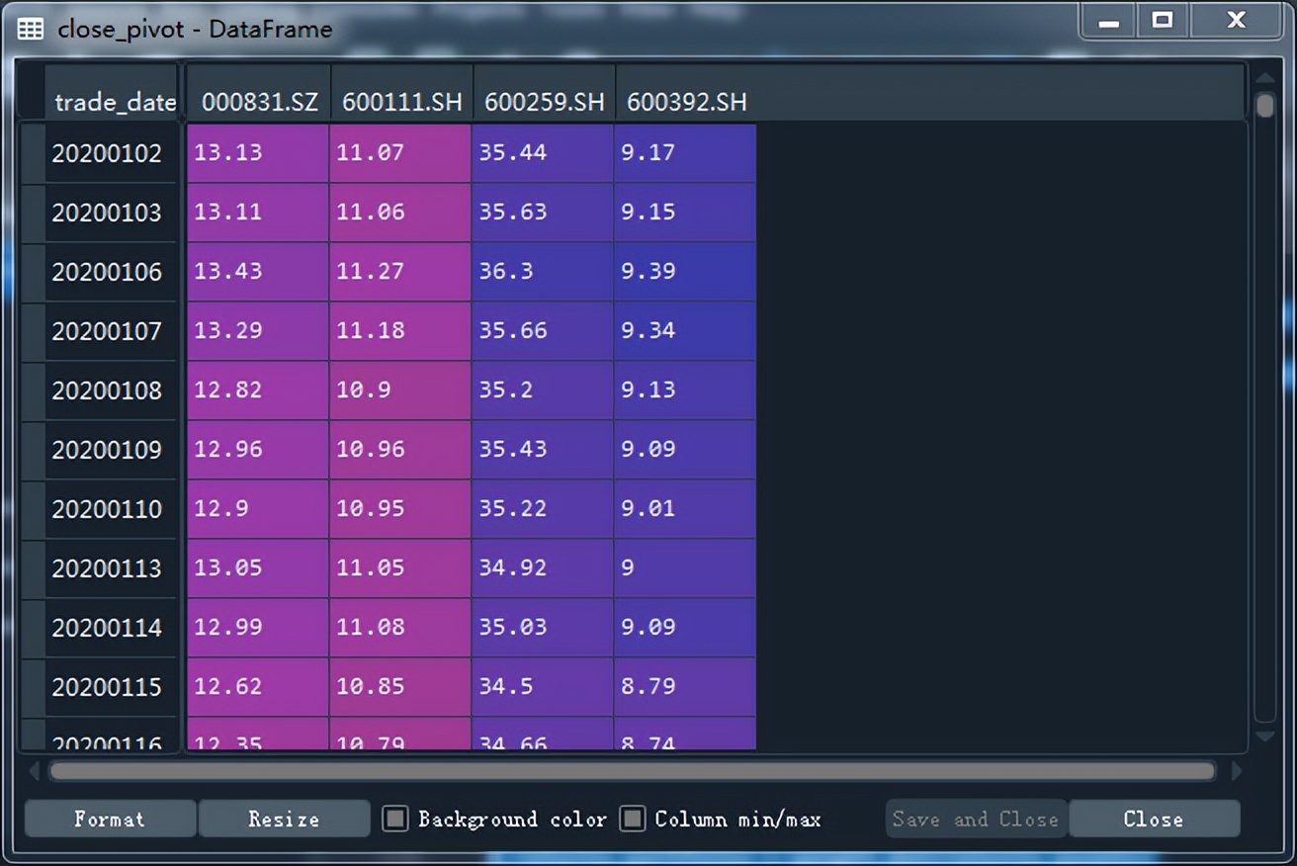
Task: Click cell 13.43 in row 20200106
Action: click(258, 272)
